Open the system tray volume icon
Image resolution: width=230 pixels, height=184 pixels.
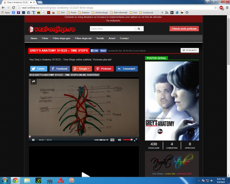tap(212, 181)
